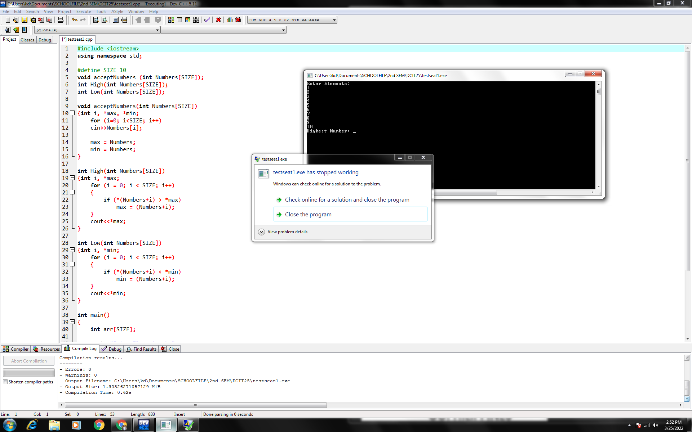This screenshot has width=692, height=432.
Task: Click the Compile & Run toolbar icon
Action: coord(188,20)
